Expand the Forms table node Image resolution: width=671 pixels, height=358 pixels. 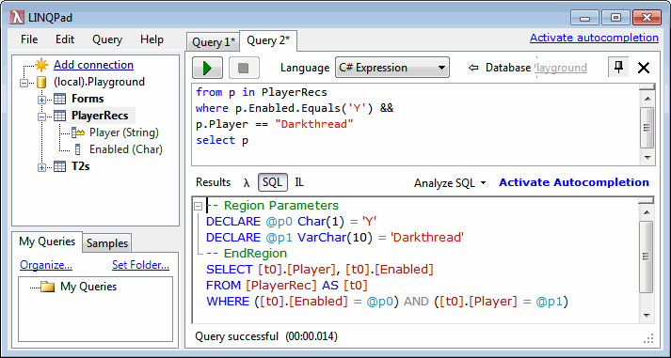[41, 100]
